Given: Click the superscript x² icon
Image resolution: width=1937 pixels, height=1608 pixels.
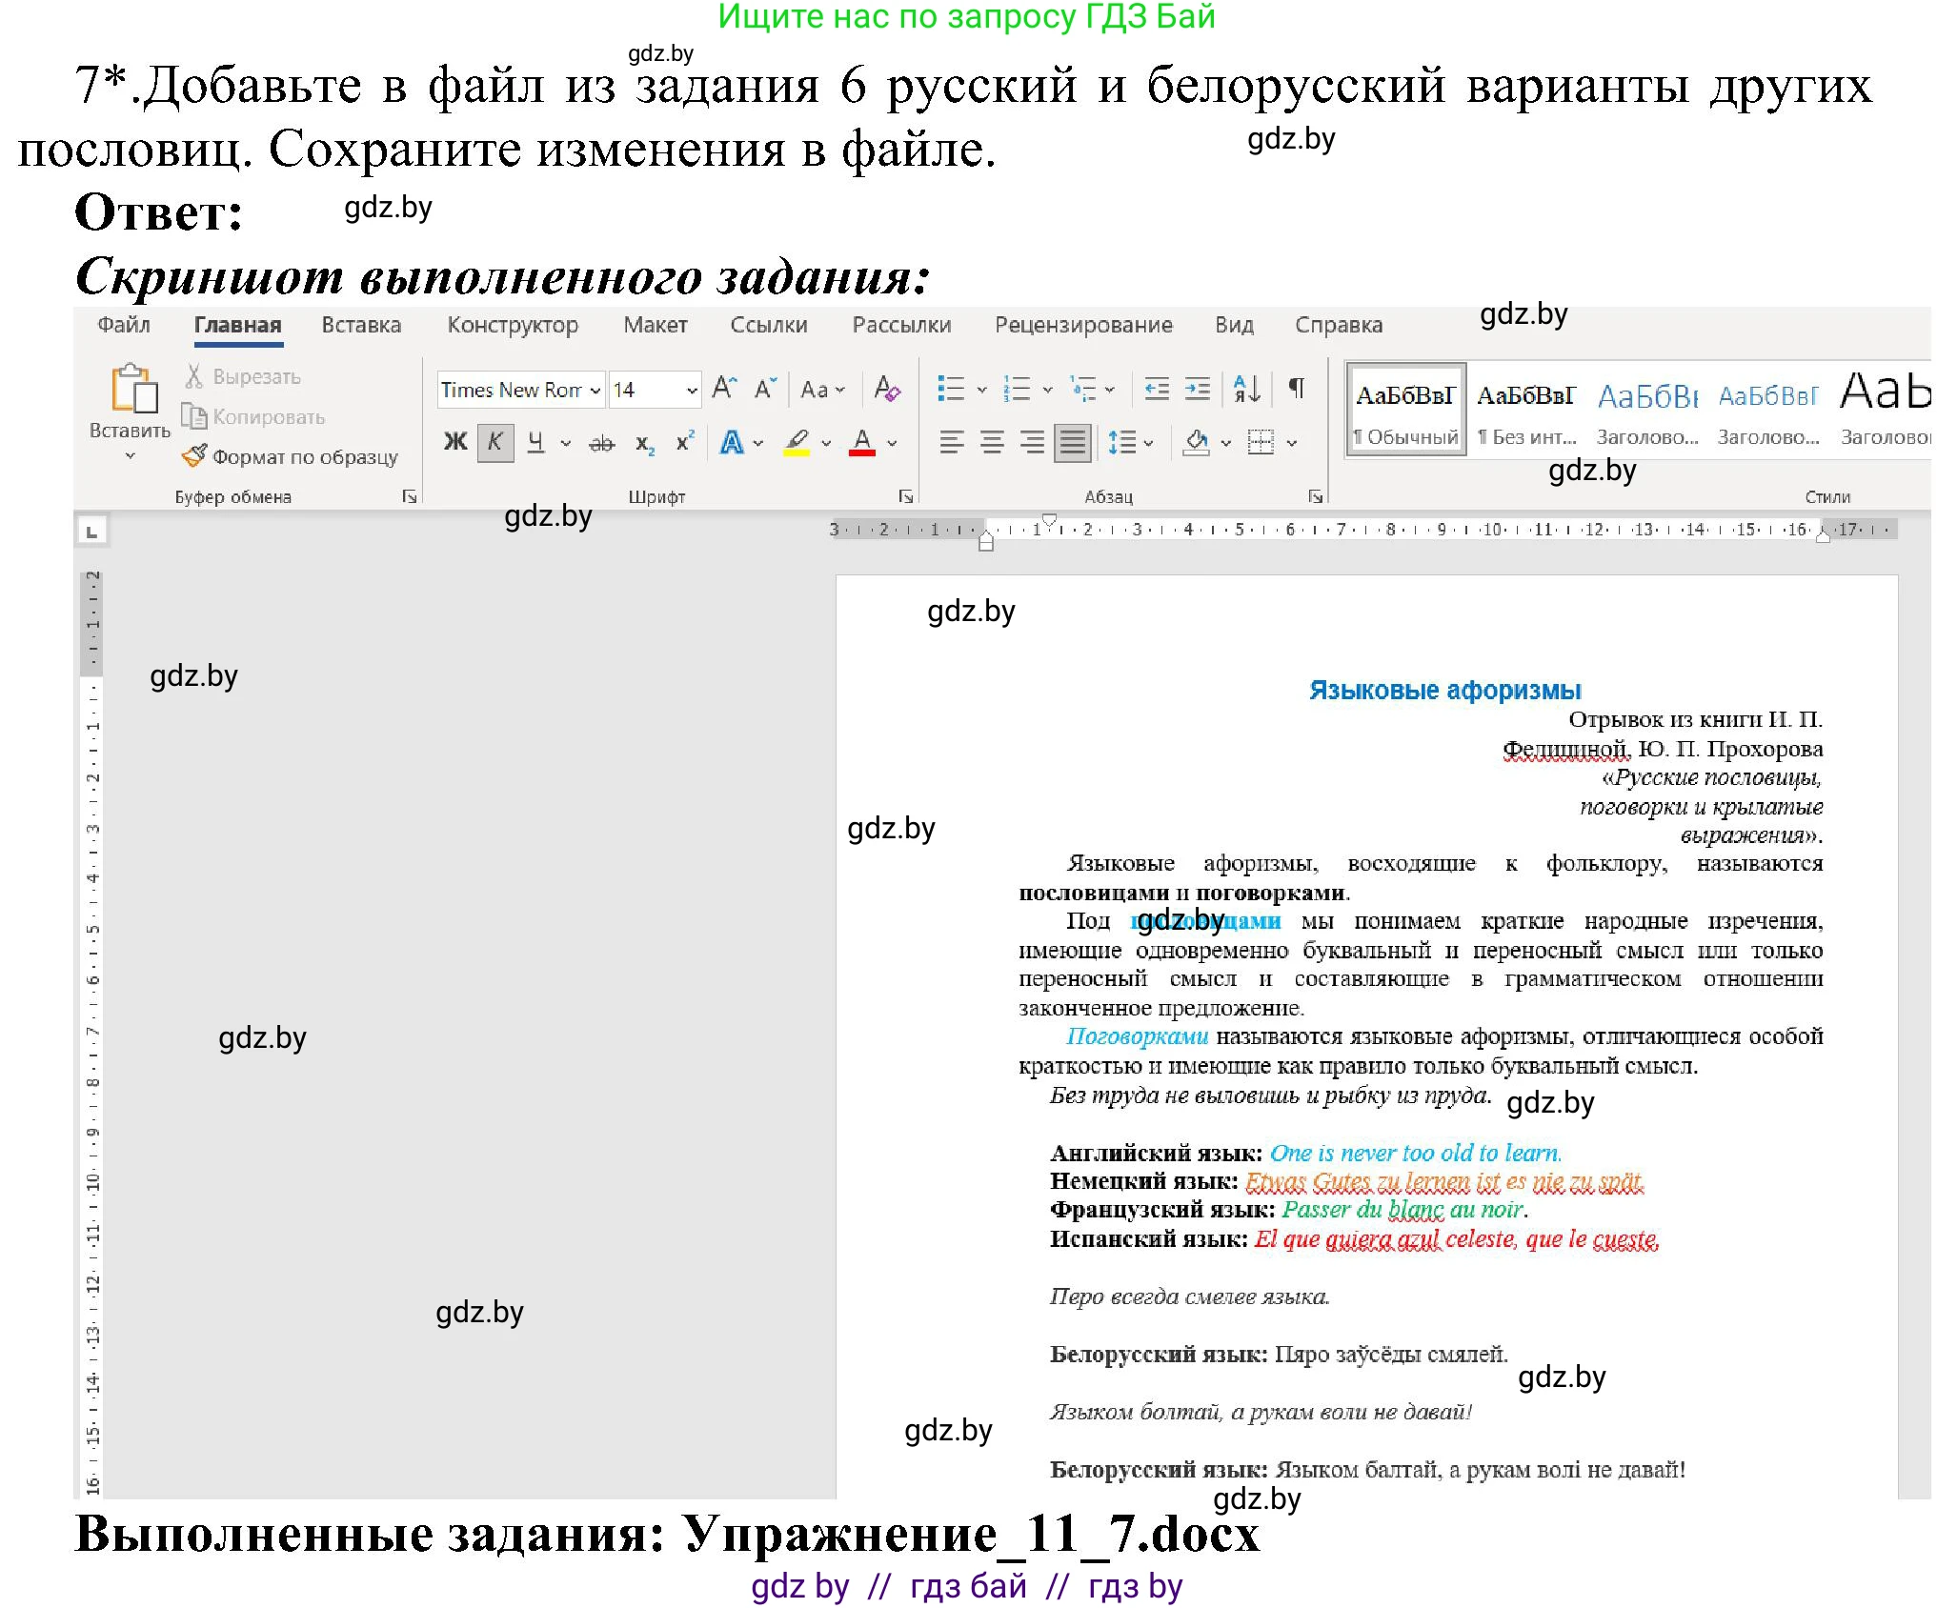Looking at the screenshot, I should click(686, 442).
